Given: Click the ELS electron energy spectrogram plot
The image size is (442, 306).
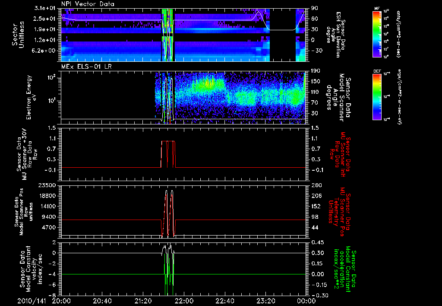Looking at the screenshot, I should (x=183, y=97).
